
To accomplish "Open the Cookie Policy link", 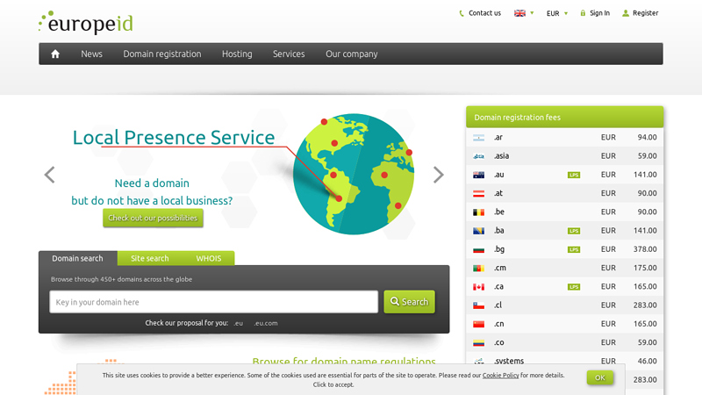I will (x=500, y=376).
